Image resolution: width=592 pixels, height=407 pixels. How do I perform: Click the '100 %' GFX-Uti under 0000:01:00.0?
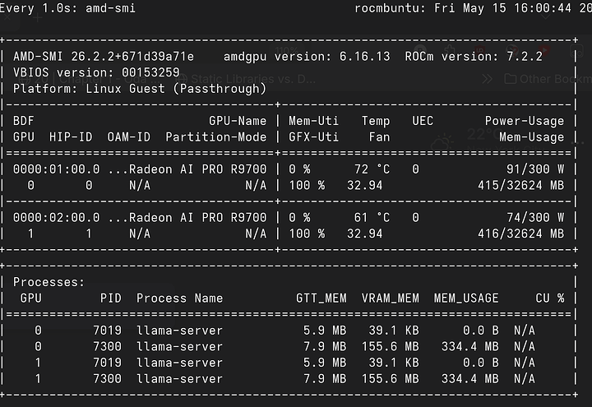[x=307, y=185]
